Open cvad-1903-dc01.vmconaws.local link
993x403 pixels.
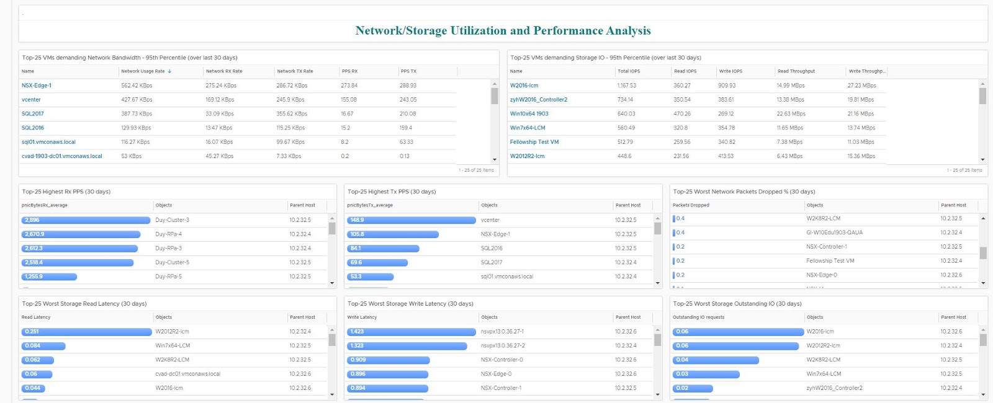pyautogui.click(x=61, y=156)
